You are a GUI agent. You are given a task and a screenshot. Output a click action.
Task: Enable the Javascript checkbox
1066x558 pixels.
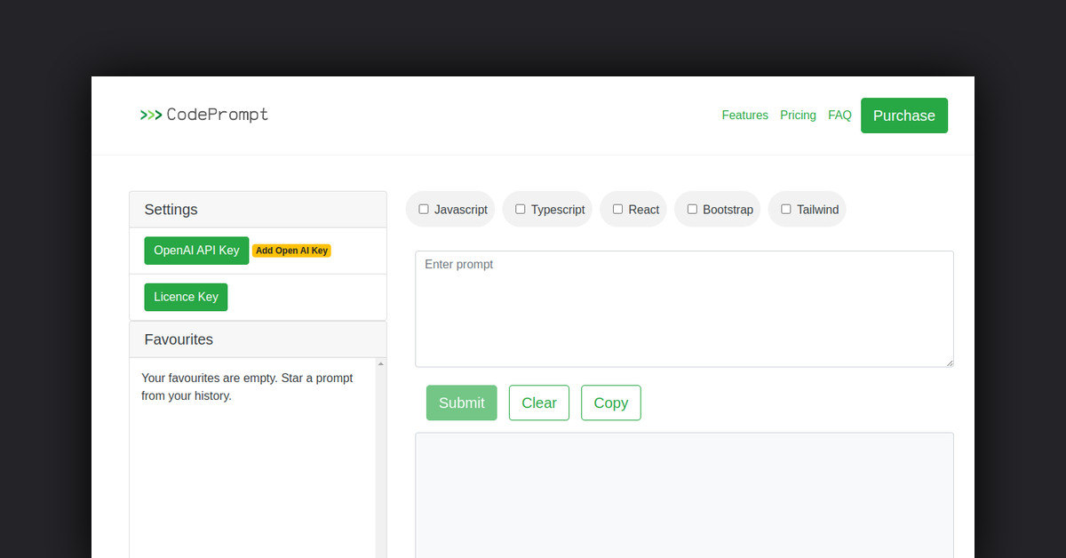[424, 209]
